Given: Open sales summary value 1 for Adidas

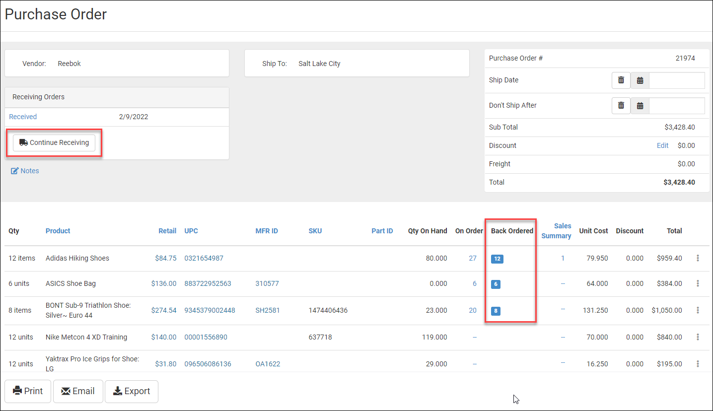Looking at the screenshot, I should point(563,258).
